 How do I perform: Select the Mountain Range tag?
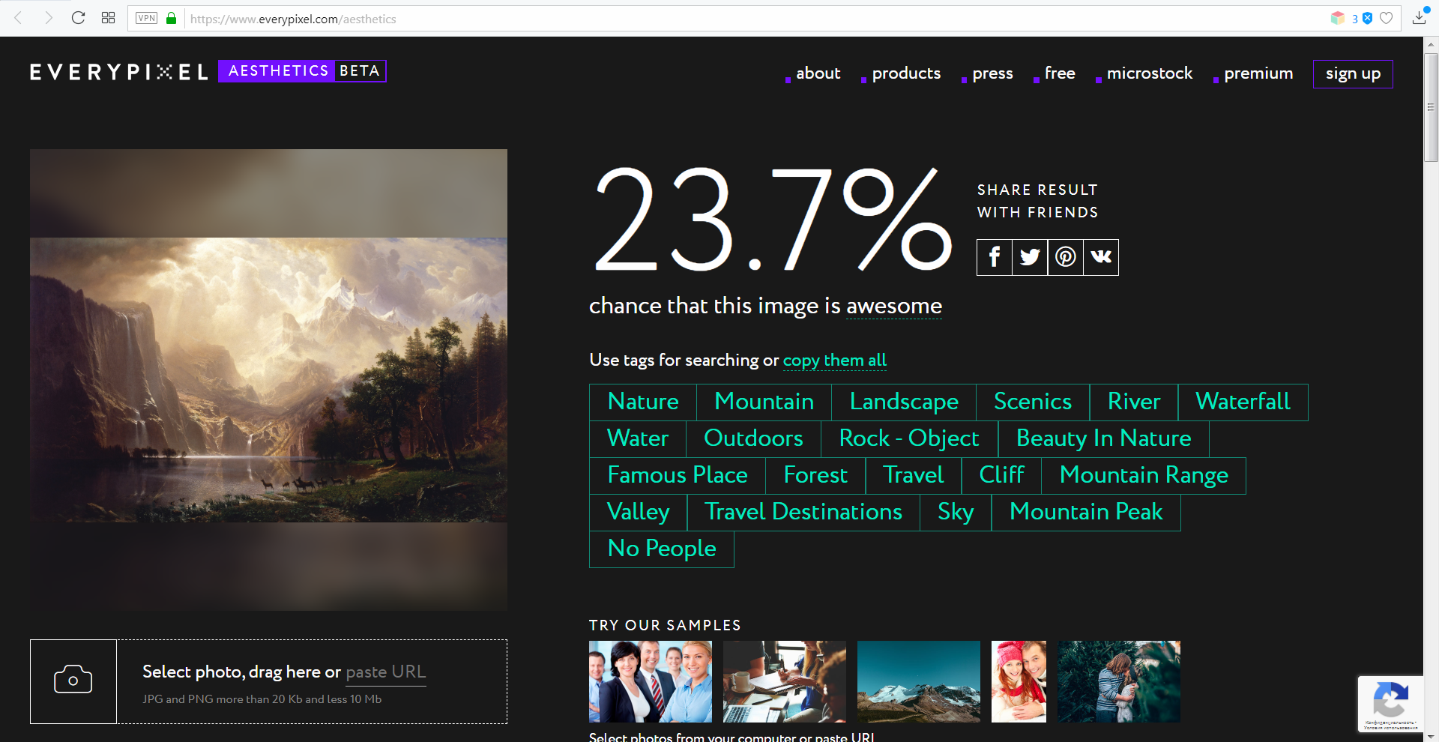click(x=1144, y=476)
